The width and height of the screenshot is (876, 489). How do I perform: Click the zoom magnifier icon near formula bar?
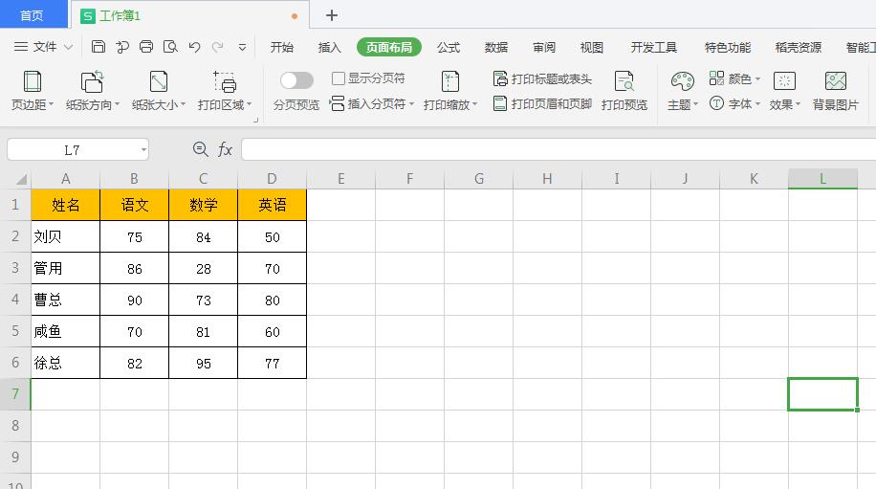coord(200,149)
